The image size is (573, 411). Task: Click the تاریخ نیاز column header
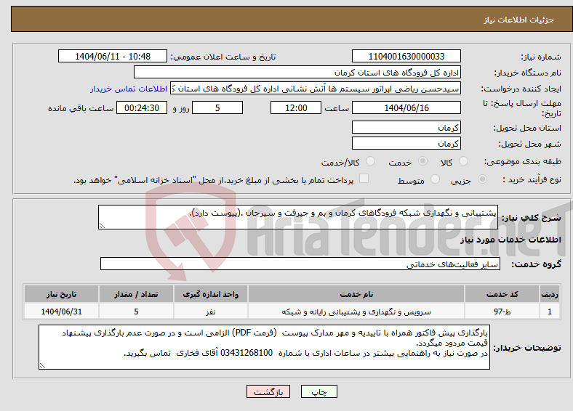pyautogui.click(x=61, y=294)
